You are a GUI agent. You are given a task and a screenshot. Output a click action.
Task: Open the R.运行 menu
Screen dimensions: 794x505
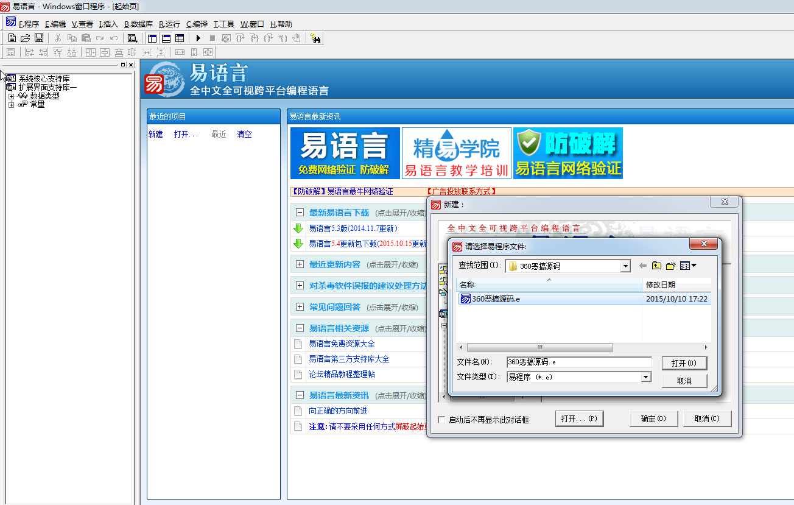pos(169,24)
